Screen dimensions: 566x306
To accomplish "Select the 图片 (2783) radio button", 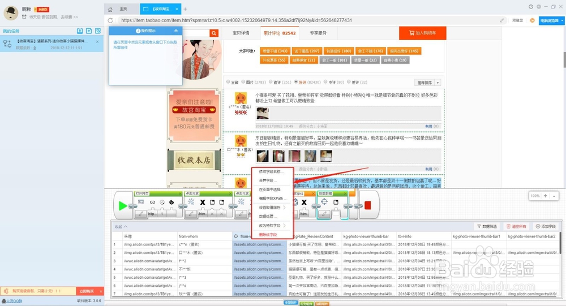I will [243, 82].
